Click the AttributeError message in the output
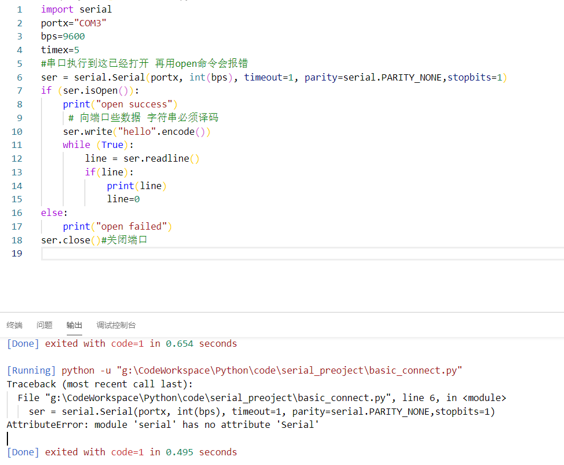This screenshot has width=564, height=465. tap(167, 424)
